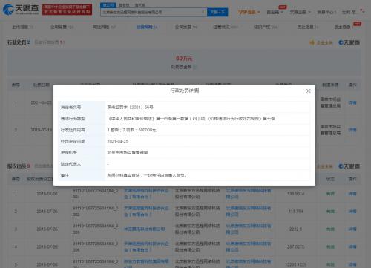
Task: Switch to the 公司背景 tab
Action: coord(62,27)
